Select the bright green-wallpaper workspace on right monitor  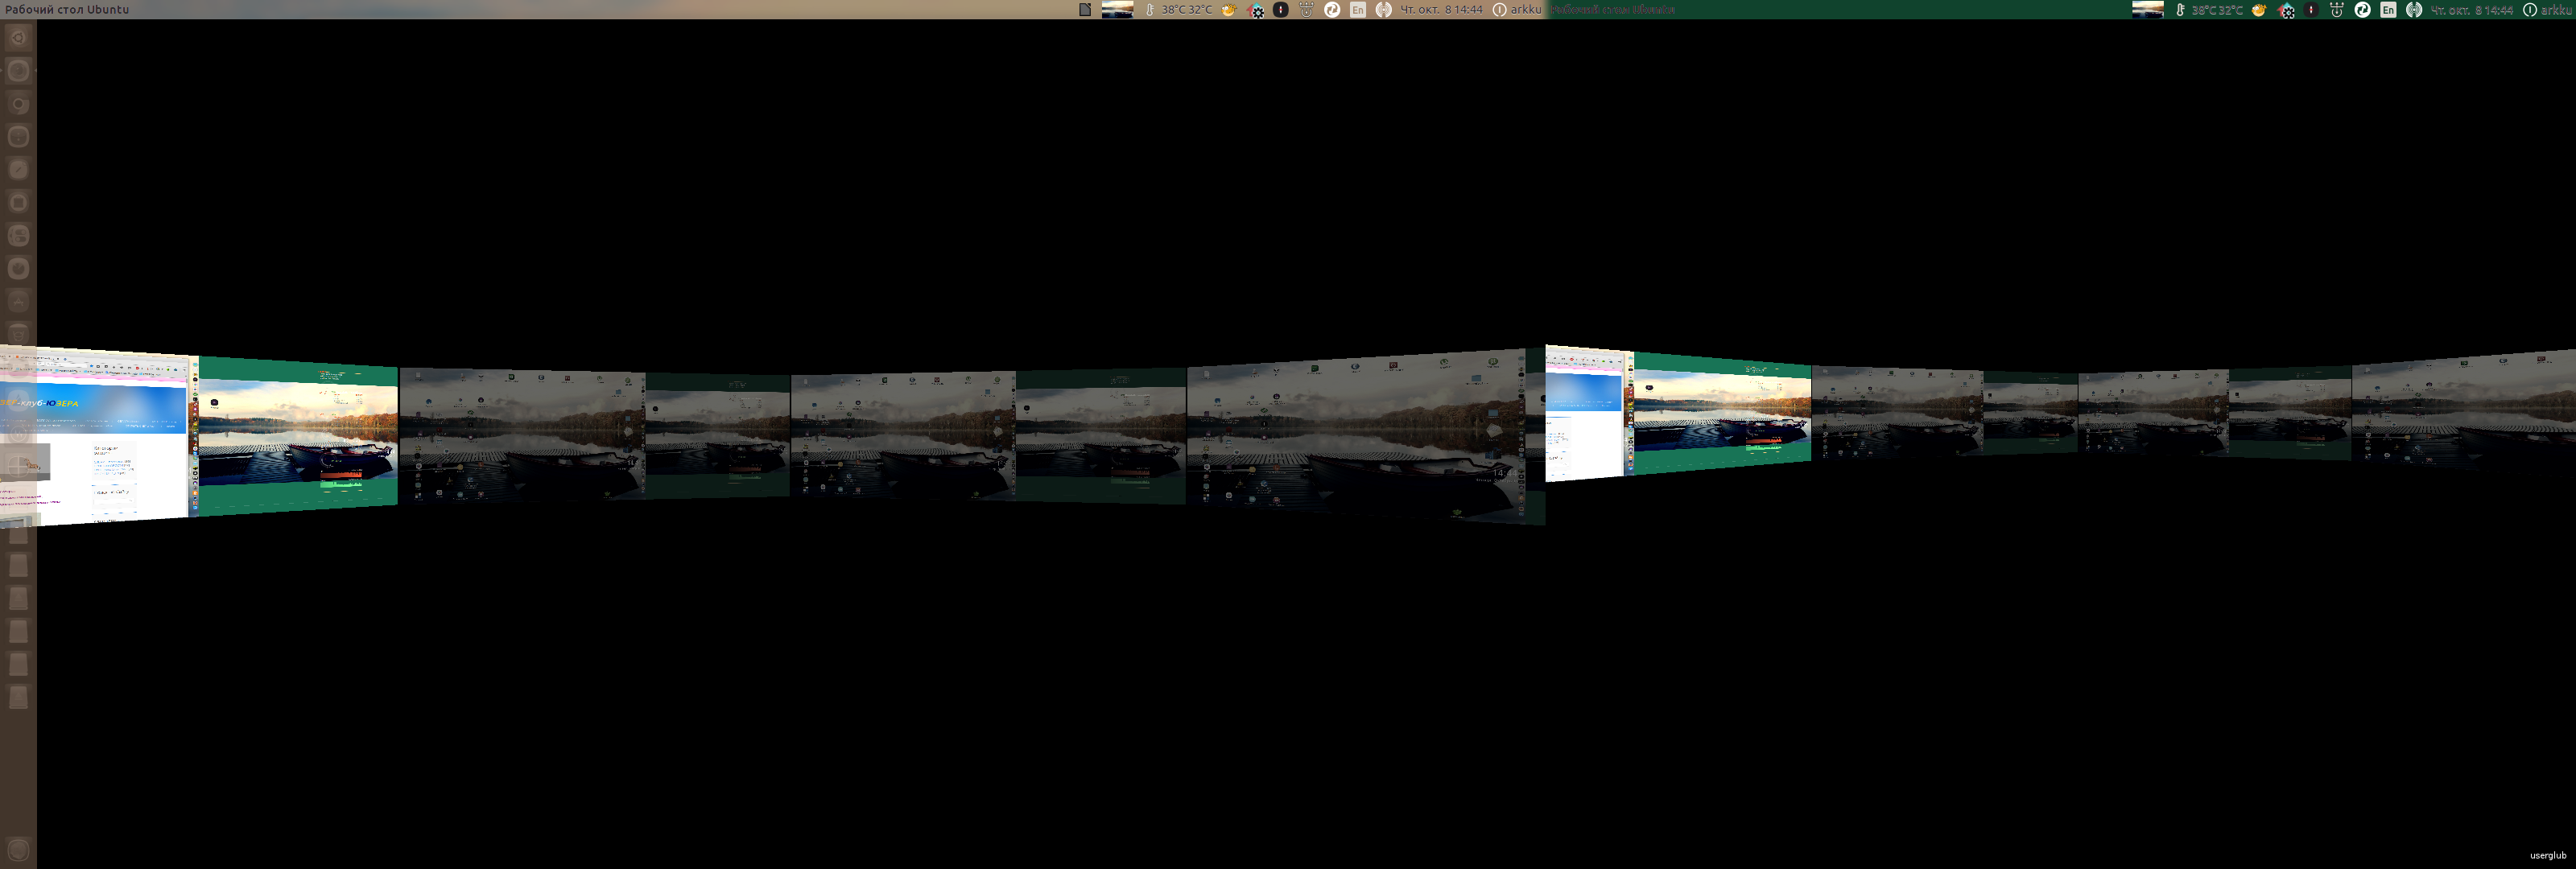pos(1722,413)
